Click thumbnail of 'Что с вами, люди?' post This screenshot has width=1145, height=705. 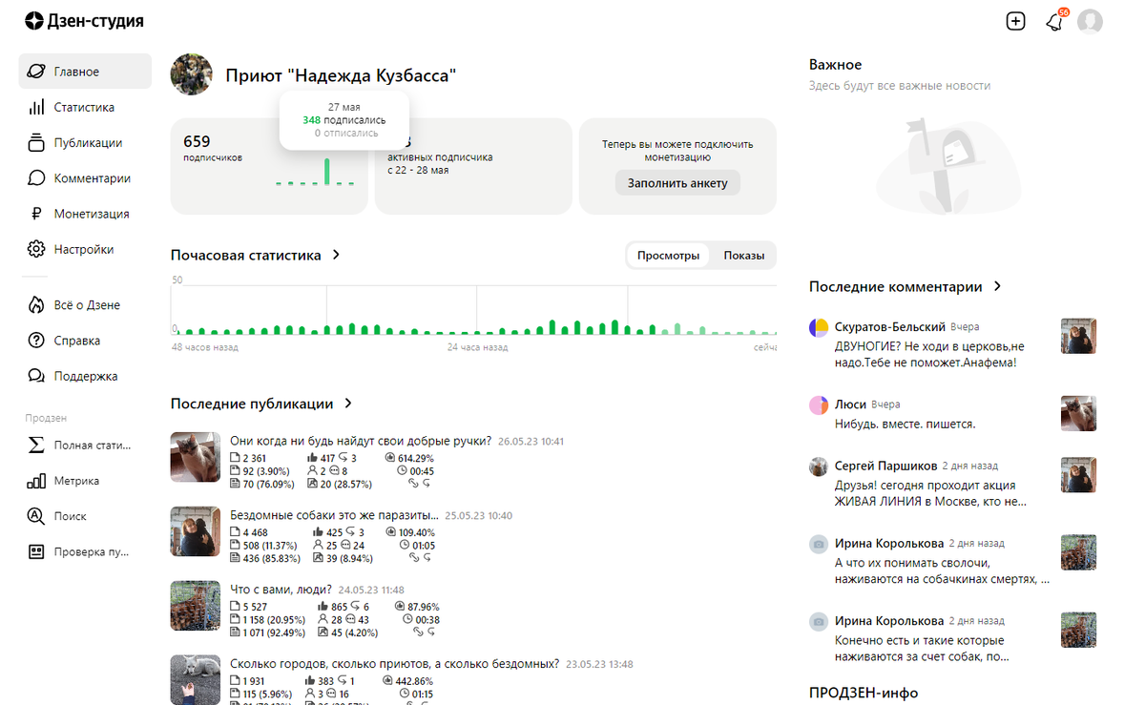(x=196, y=606)
